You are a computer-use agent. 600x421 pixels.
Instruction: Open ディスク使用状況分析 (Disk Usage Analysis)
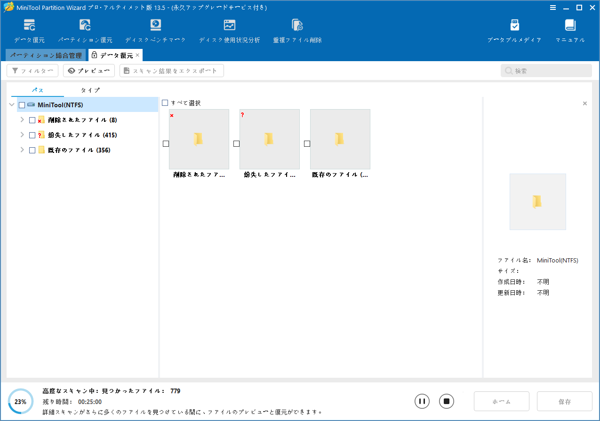229,30
